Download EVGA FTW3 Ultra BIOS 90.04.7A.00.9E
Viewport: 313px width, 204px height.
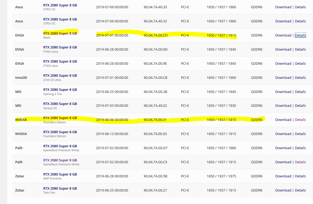point(283,64)
